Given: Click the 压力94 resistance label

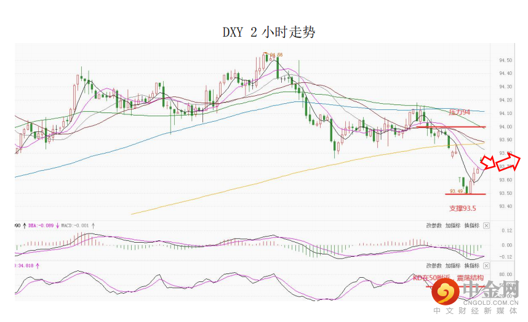Looking at the screenshot, I should [x=459, y=112].
